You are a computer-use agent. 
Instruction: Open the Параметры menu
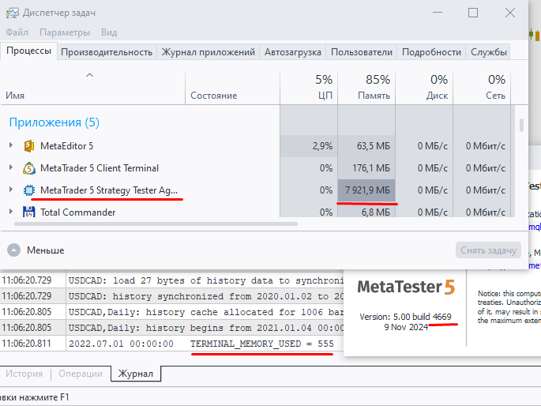tap(65, 32)
